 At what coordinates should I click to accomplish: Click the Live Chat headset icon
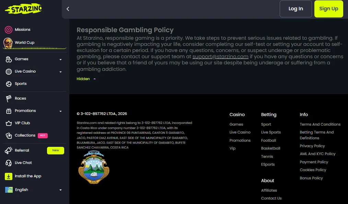(x=9, y=163)
